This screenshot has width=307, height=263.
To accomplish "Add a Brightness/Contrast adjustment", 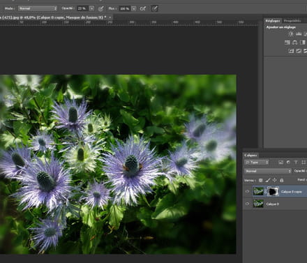I will pyautogui.click(x=291, y=34).
